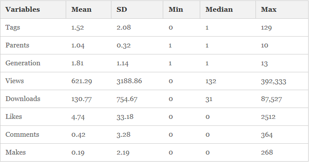Select the Downloads median value 31
The image size is (309, 162).
pyautogui.click(x=209, y=99)
